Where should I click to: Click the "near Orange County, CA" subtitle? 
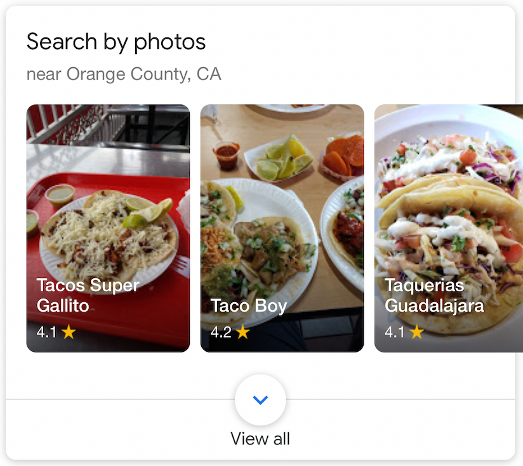point(124,74)
